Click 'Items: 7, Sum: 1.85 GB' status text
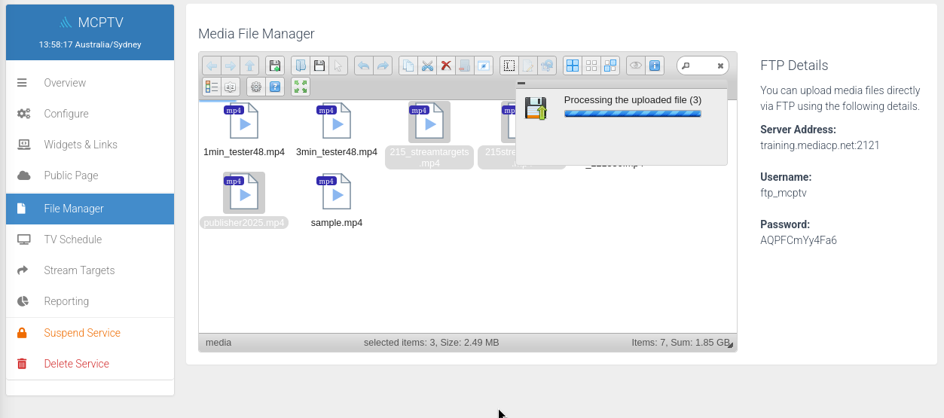The height and width of the screenshot is (418, 944). pyautogui.click(x=680, y=343)
